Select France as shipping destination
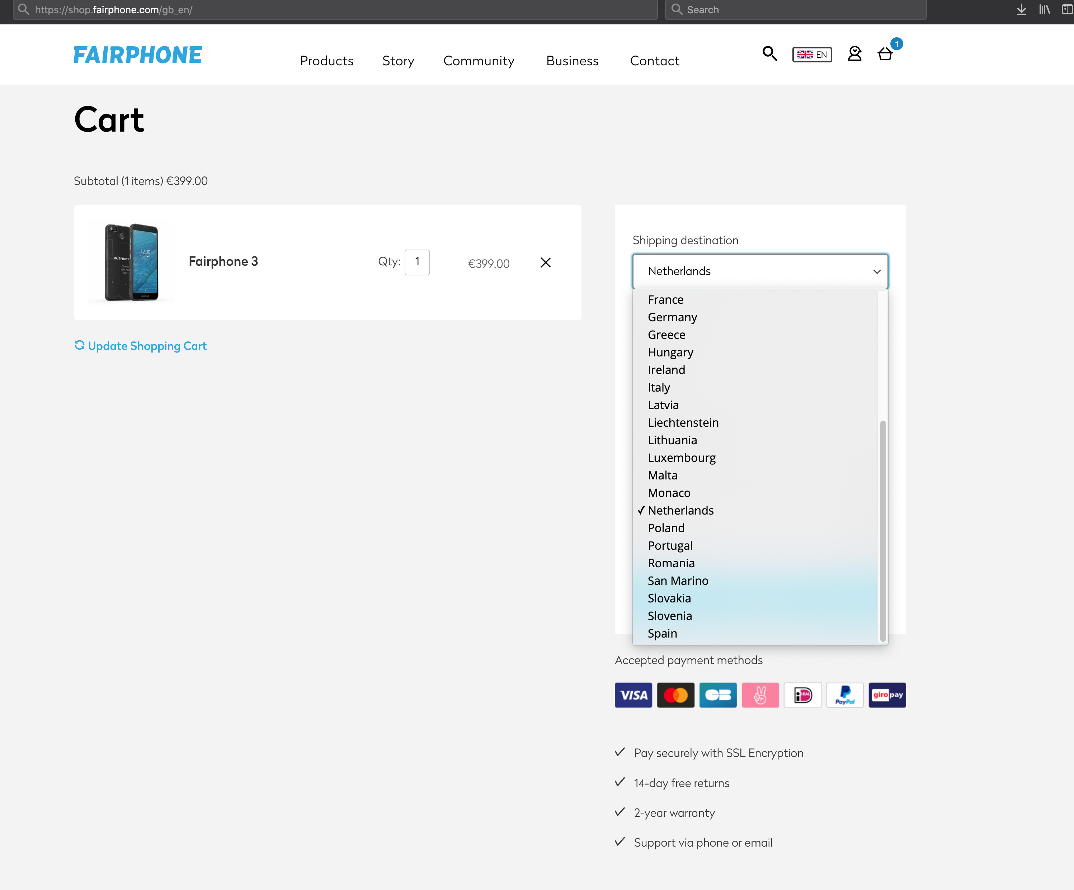The width and height of the screenshot is (1074, 890). tap(755, 299)
